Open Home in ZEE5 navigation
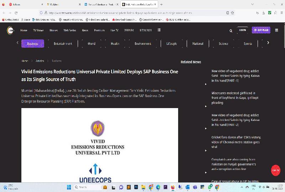This screenshot has height=192, width=285. 24,30
